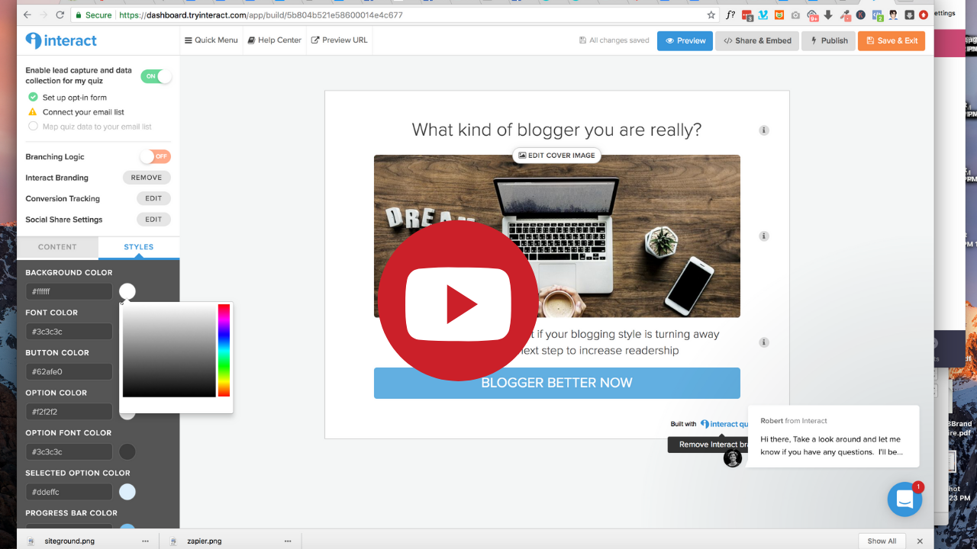977x549 pixels.
Task: Click the info icon beside the quiz title
Action: tap(764, 130)
